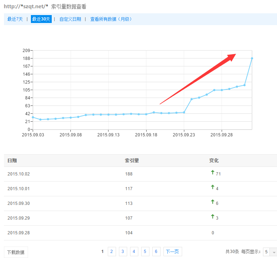This screenshot has height=258, width=277.
Task: Click the last chart data point at 188
Action: pos(252,58)
